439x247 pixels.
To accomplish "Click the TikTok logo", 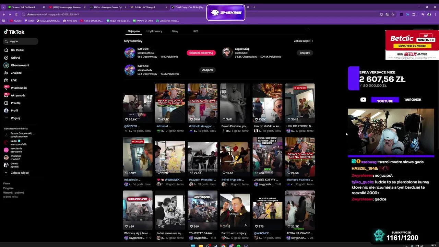I will 14,32.
